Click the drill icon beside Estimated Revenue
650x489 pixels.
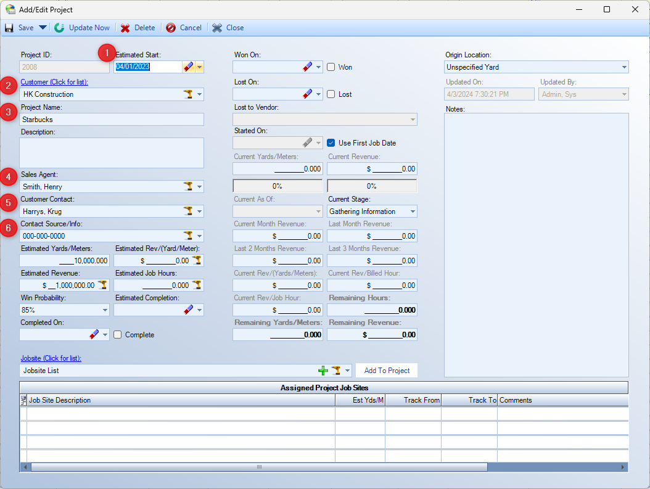(x=102, y=285)
